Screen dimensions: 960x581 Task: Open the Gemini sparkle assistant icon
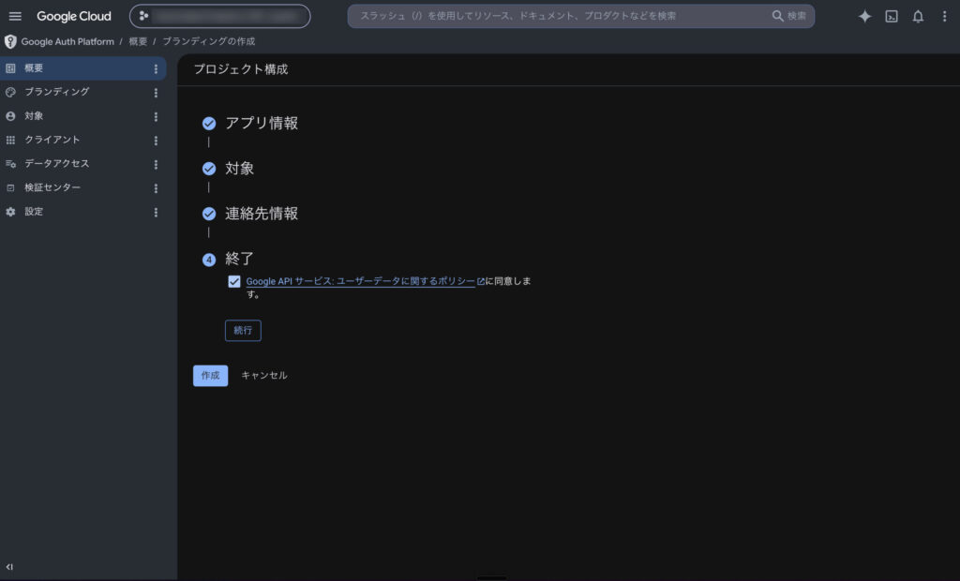pos(864,17)
